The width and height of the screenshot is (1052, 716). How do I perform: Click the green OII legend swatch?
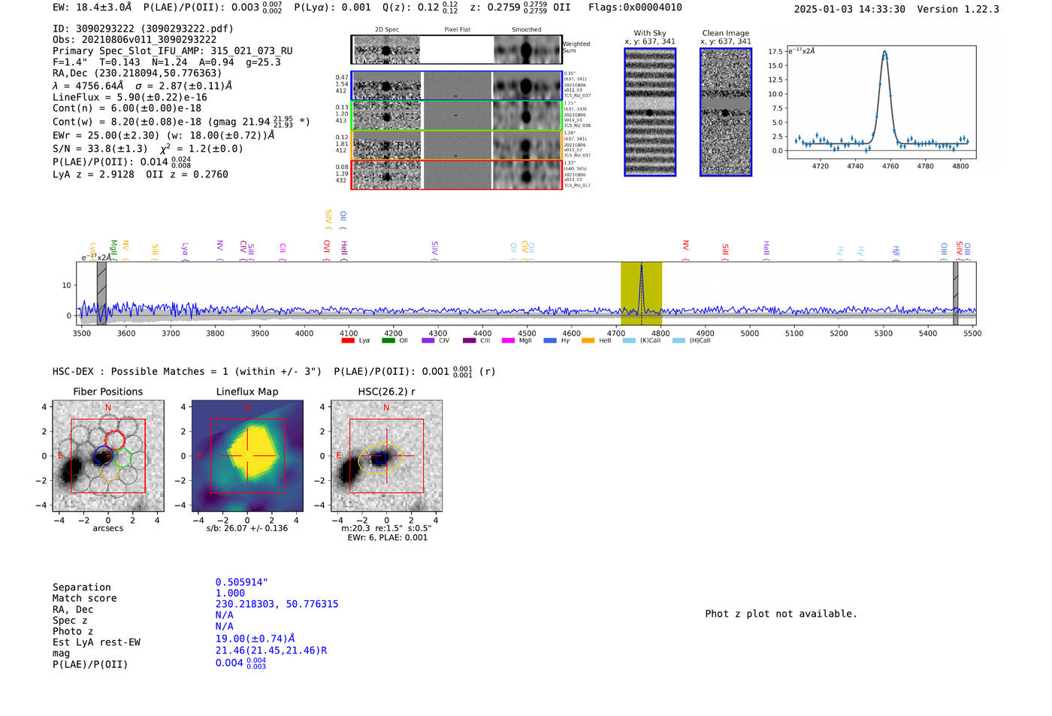point(388,340)
